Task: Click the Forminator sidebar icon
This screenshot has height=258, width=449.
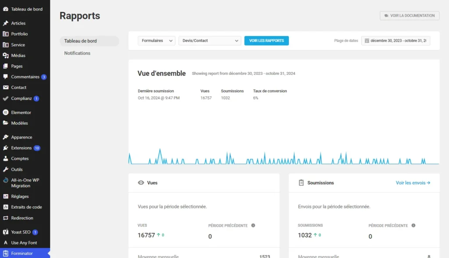Action: point(6,253)
